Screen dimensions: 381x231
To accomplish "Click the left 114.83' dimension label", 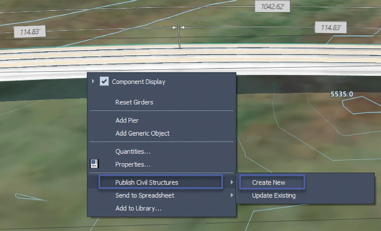I will point(29,32).
